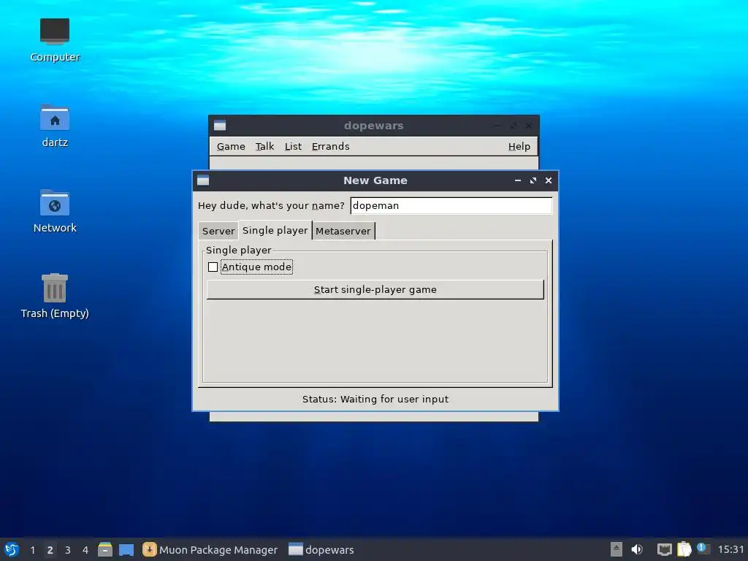The image size is (748, 561).
Task: Select the Single player tab
Action: tap(275, 230)
